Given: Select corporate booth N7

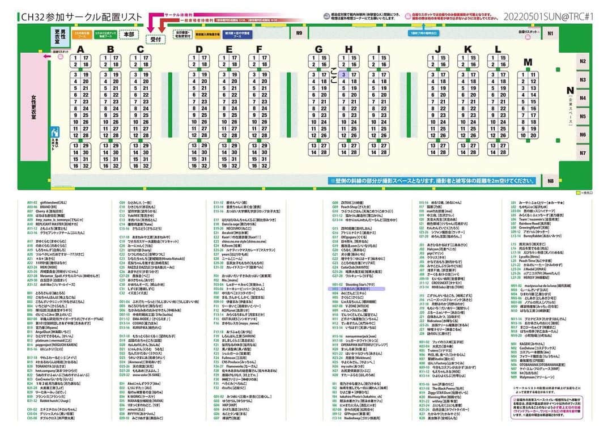Looking at the screenshot, I should tap(583, 153).
